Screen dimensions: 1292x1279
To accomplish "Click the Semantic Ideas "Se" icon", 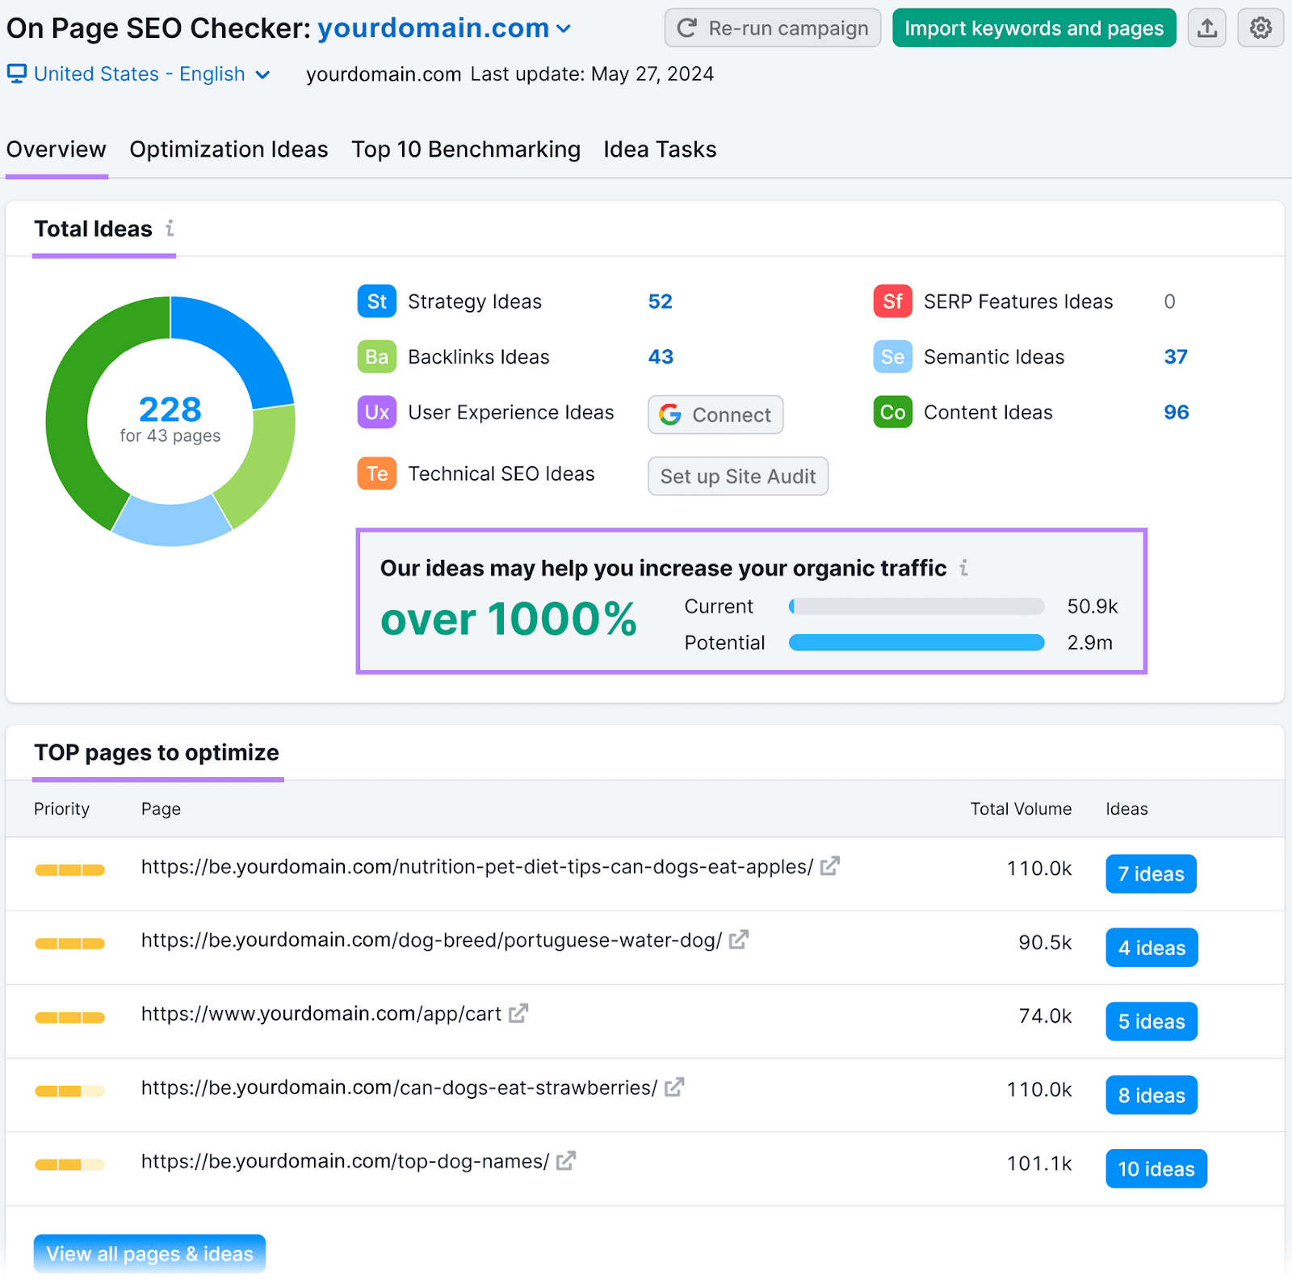I will coord(891,356).
